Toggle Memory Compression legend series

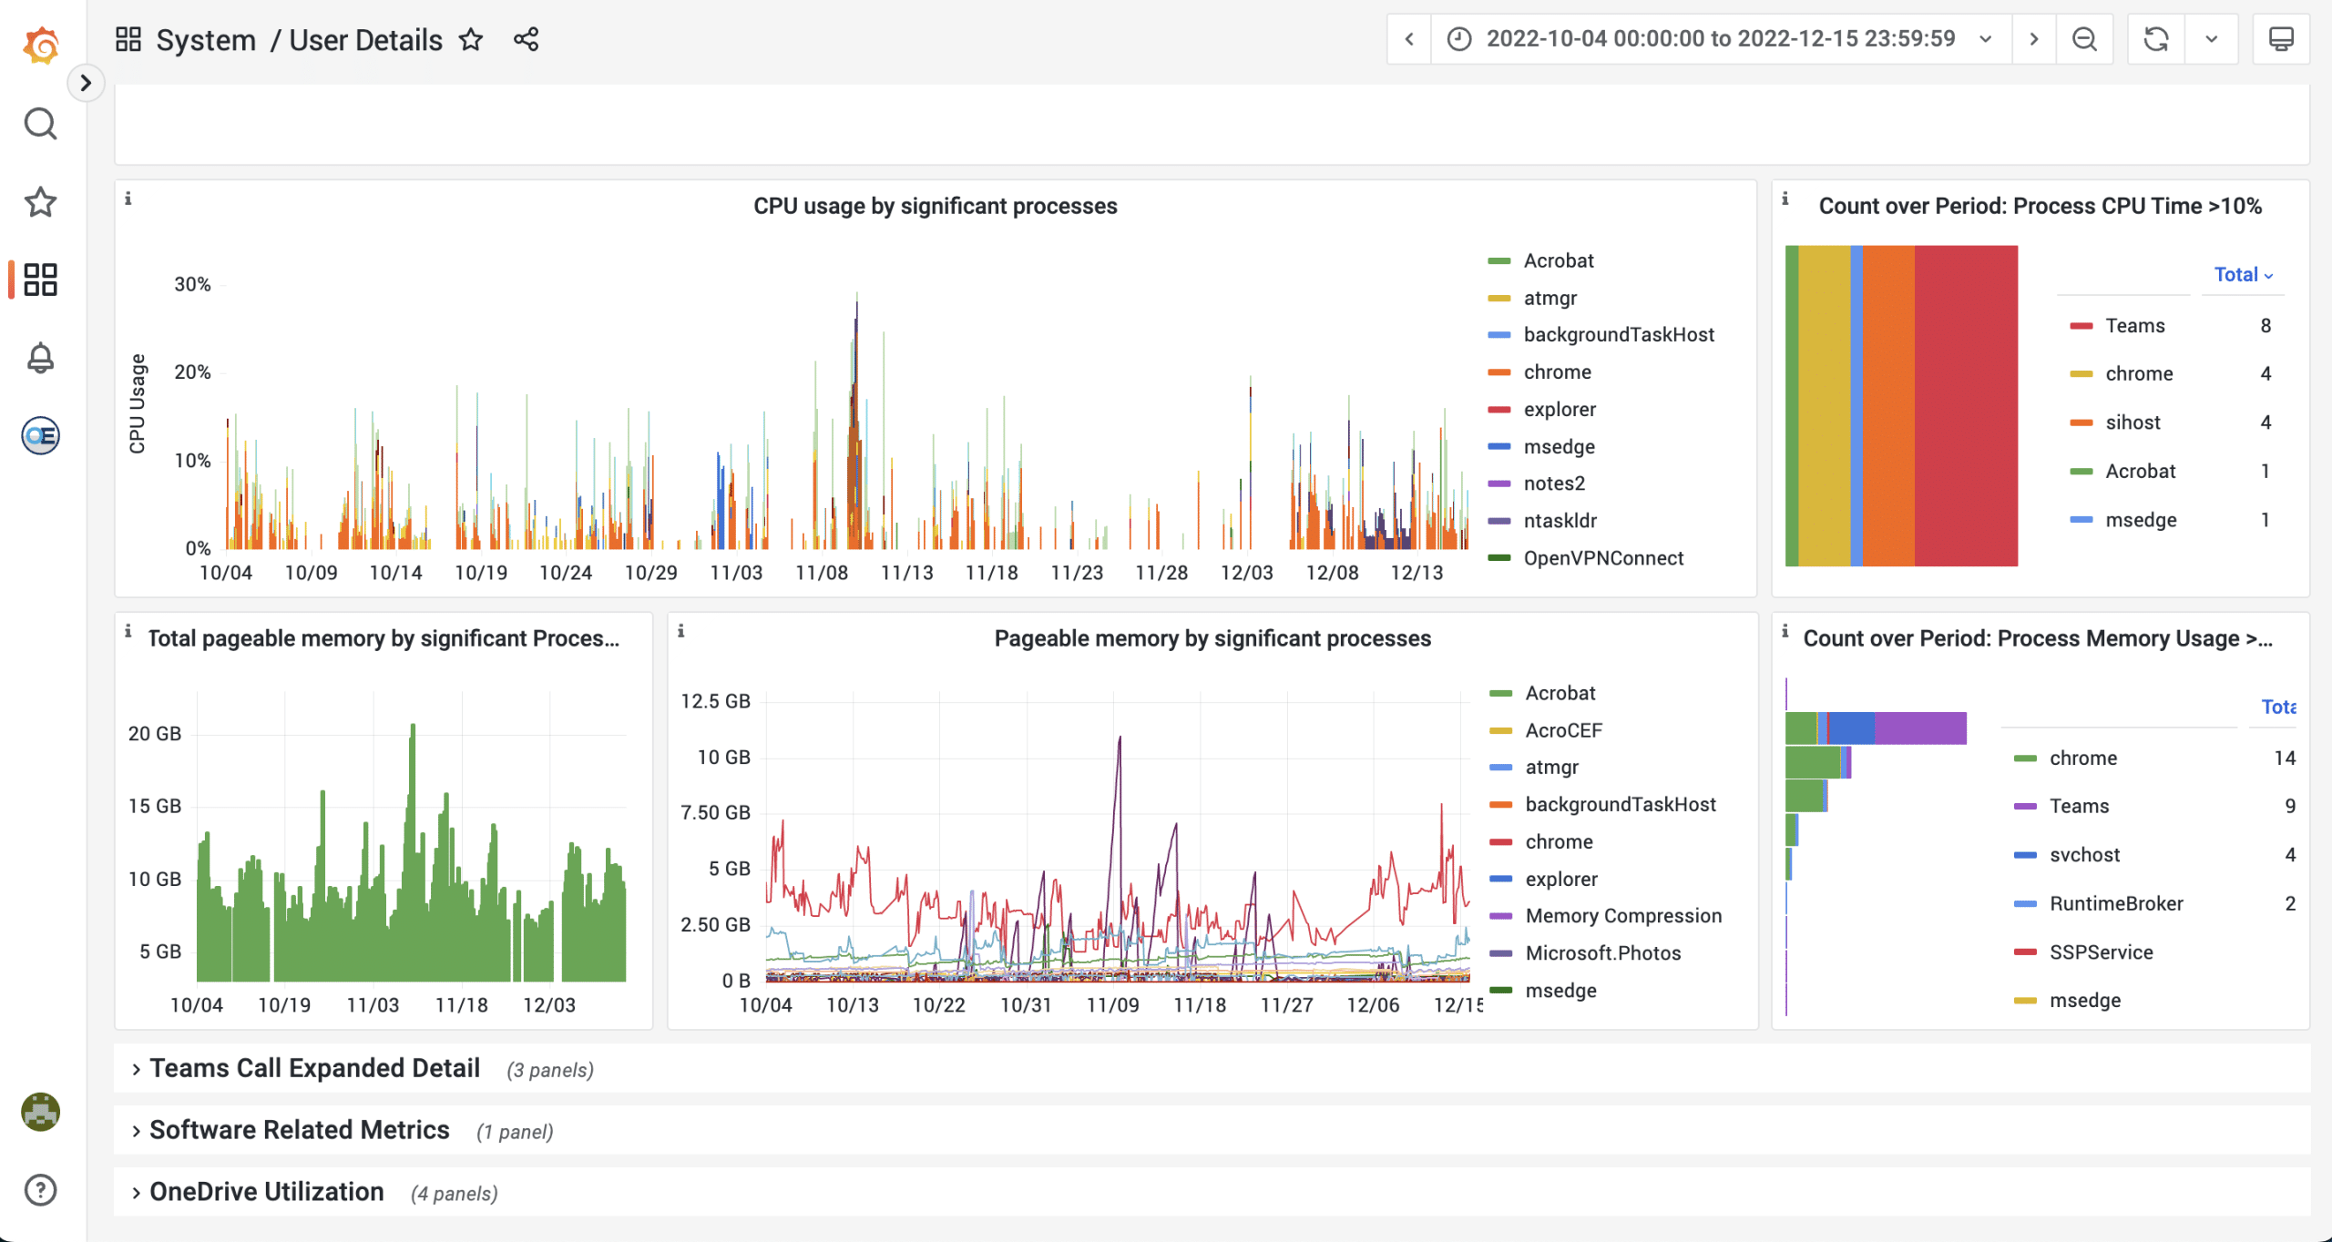tap(1622, 916)
